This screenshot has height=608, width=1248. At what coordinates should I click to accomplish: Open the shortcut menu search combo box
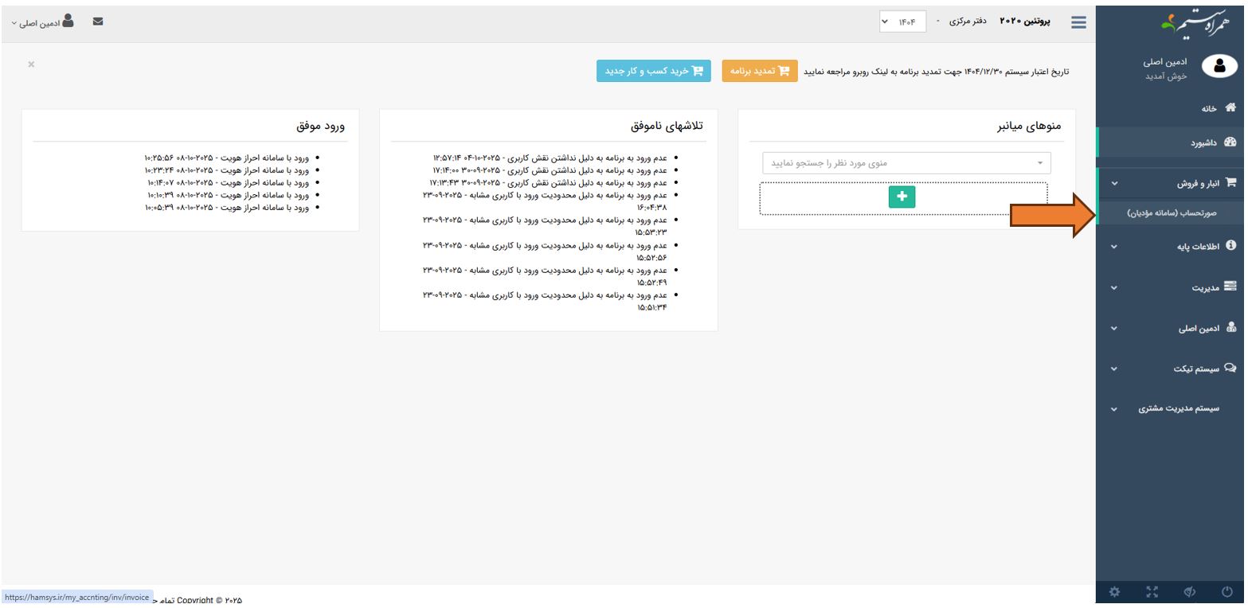(906, 163)
